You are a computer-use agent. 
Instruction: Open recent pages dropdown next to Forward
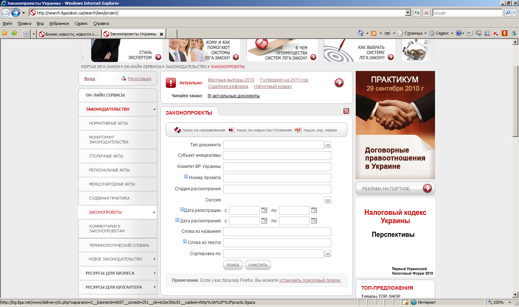point(24,13)
